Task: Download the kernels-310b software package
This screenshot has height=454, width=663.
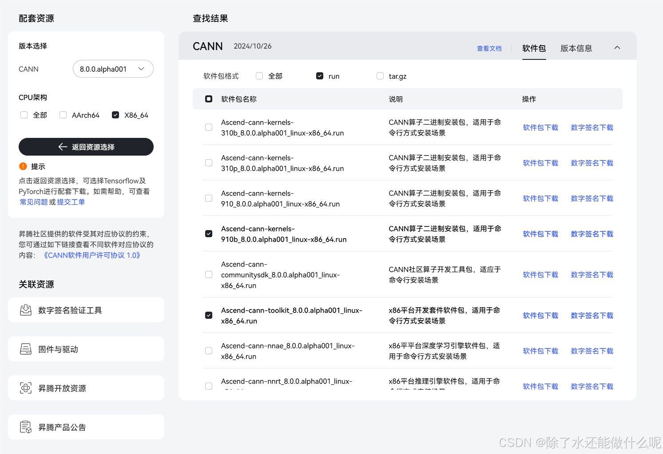Action: [x=540, y=127]
